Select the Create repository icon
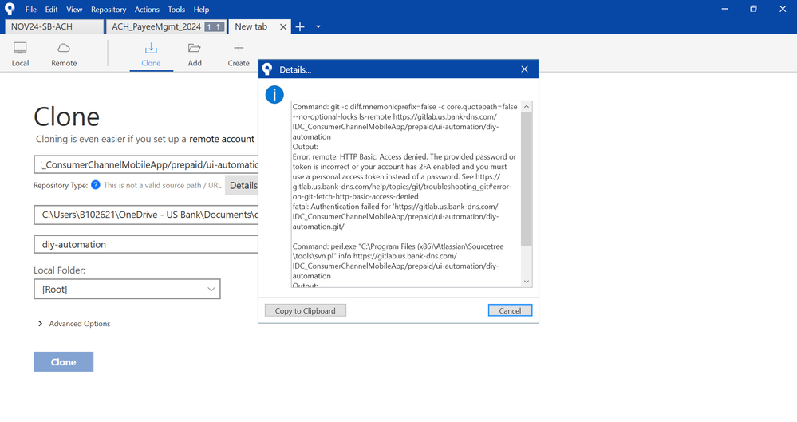The height and width of the screenshot is (422, 797). pyautogui.click(x=239, y=54)
